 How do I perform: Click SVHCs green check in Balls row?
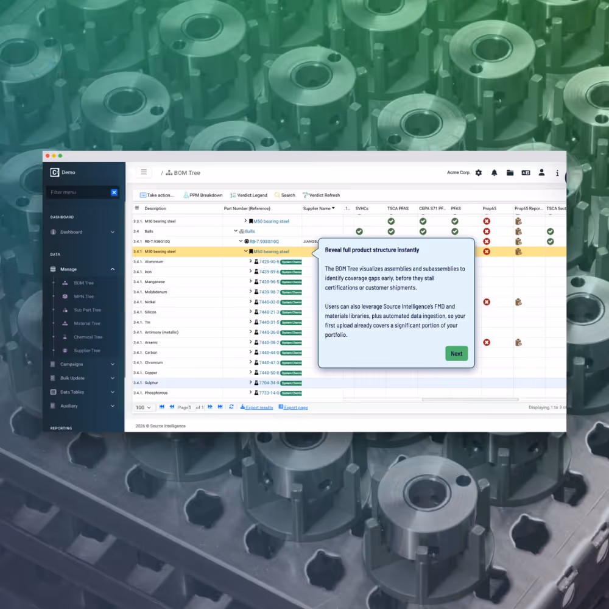pyautogui.click(x=359, y=231)
